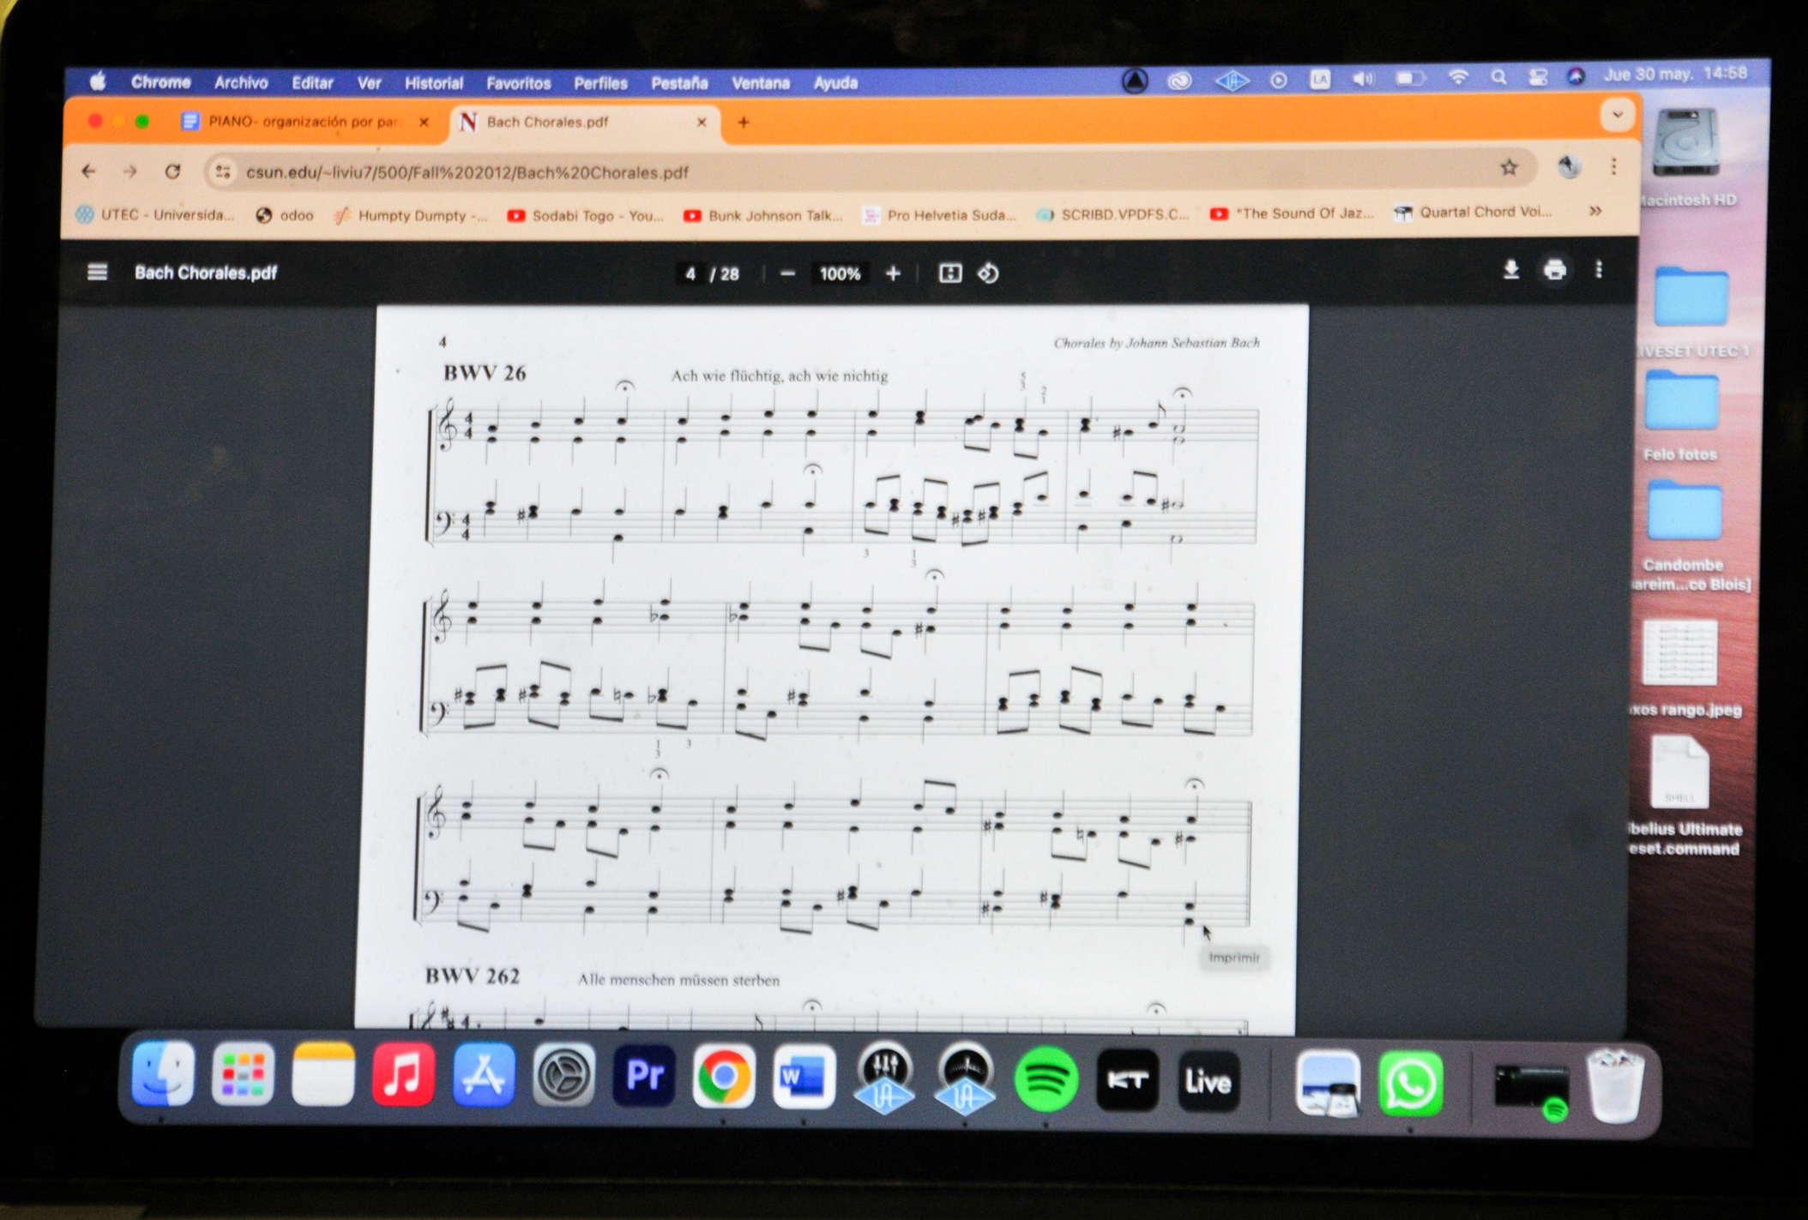Image resolution: width=1808 pixels, height=1220 pixels.
Task: Open the Archivo menu
Action: point(241,82)
